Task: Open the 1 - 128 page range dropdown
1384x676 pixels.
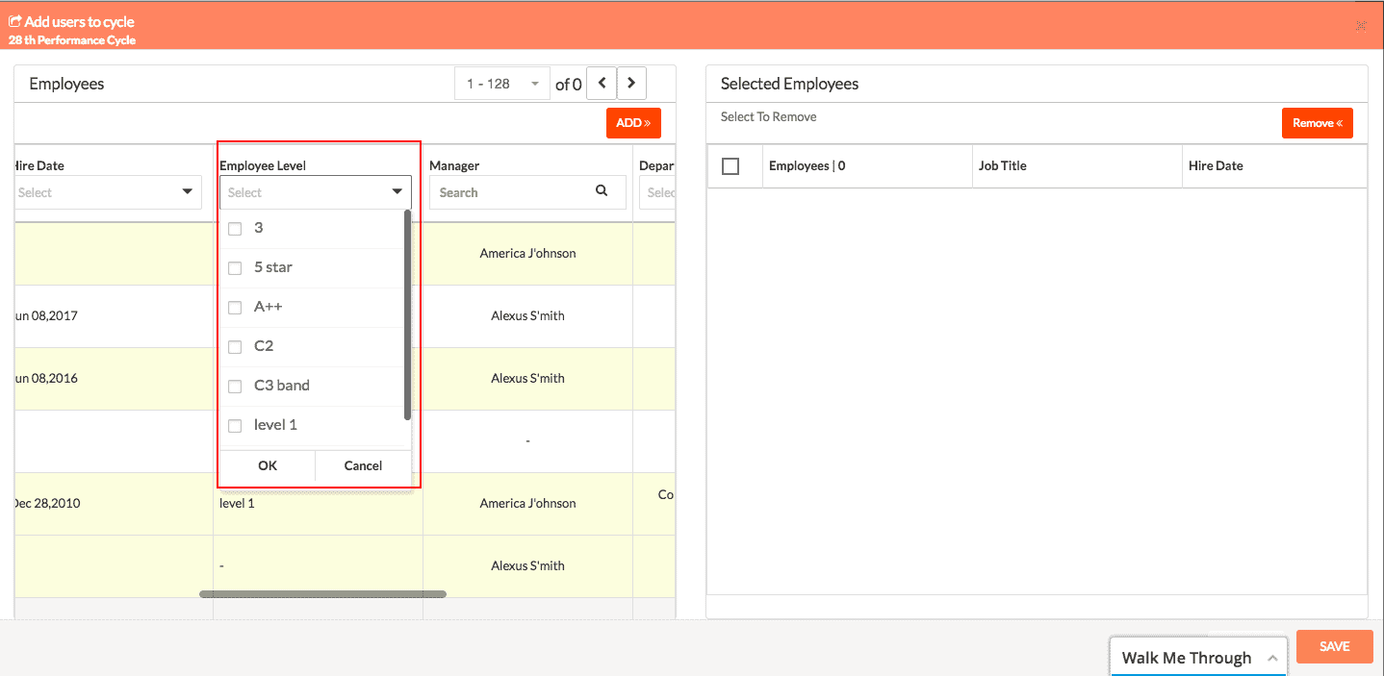Action: tap(502, 84)
